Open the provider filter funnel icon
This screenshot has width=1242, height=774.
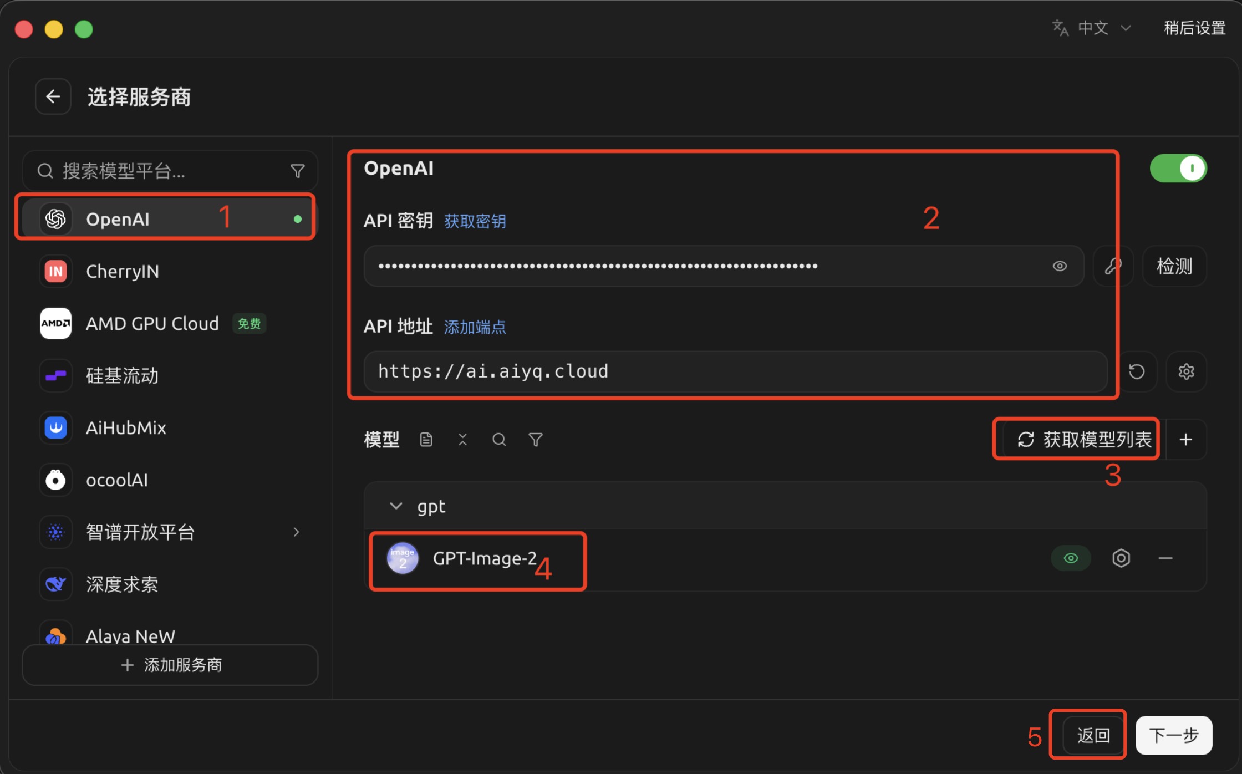click(x=298, y=171)
